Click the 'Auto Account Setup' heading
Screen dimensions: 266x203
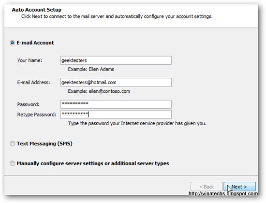pos(36,10)
